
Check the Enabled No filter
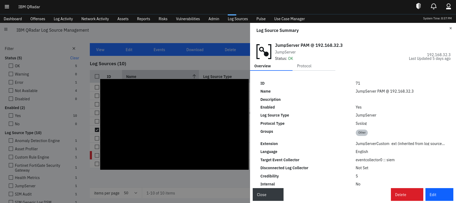click(11, 124)
